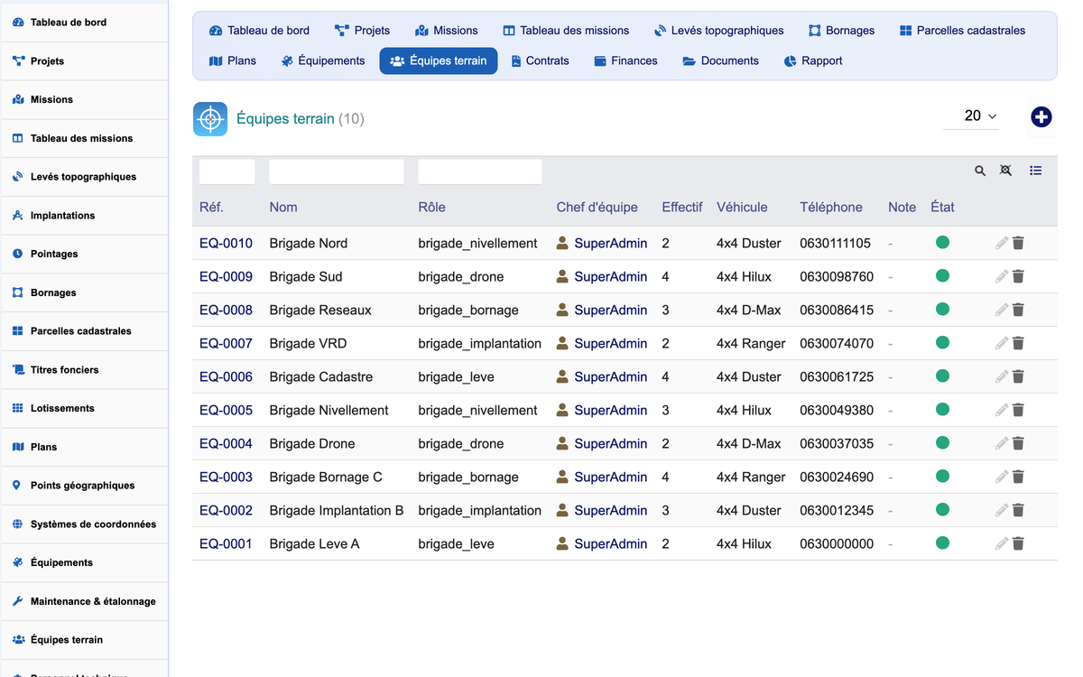This screenshot has height=677, width=1083.
Task: Clear search filters with crossed magnifier icon
Action: (1005, 171)
